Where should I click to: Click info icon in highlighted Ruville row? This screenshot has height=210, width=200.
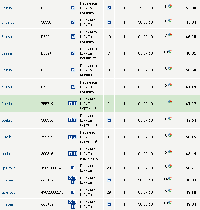point(75,104)
